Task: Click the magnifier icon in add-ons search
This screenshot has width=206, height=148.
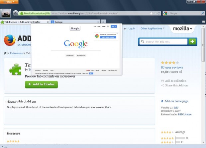Action: [143, 41]
